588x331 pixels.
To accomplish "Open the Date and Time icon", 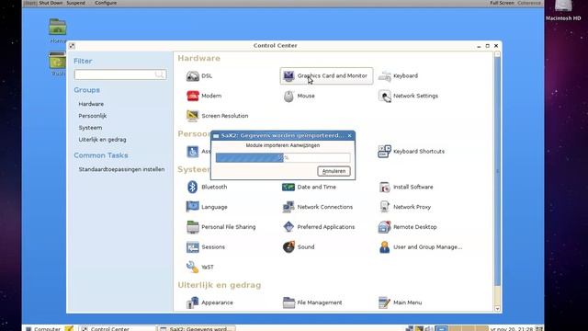I will [x=310, y=187].
